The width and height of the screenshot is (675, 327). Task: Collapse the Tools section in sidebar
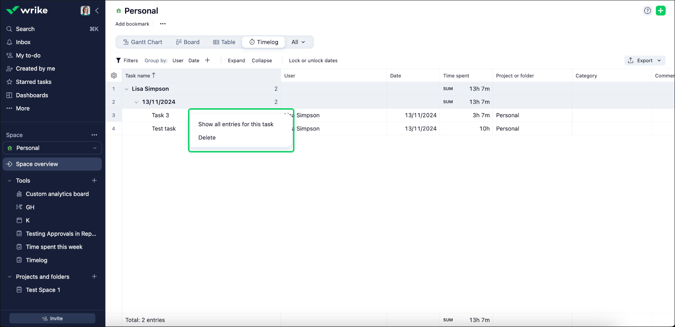[10, 181]
